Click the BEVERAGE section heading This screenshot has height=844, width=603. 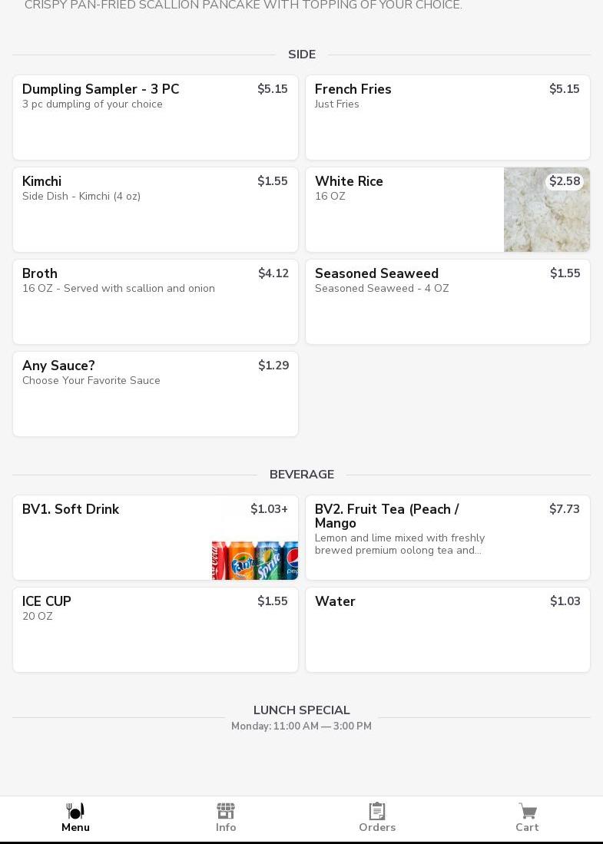pos(301,475)
